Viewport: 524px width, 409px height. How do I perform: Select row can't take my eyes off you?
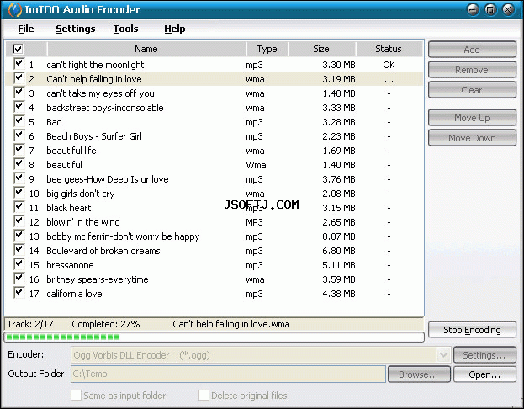[x=214, y=93]
